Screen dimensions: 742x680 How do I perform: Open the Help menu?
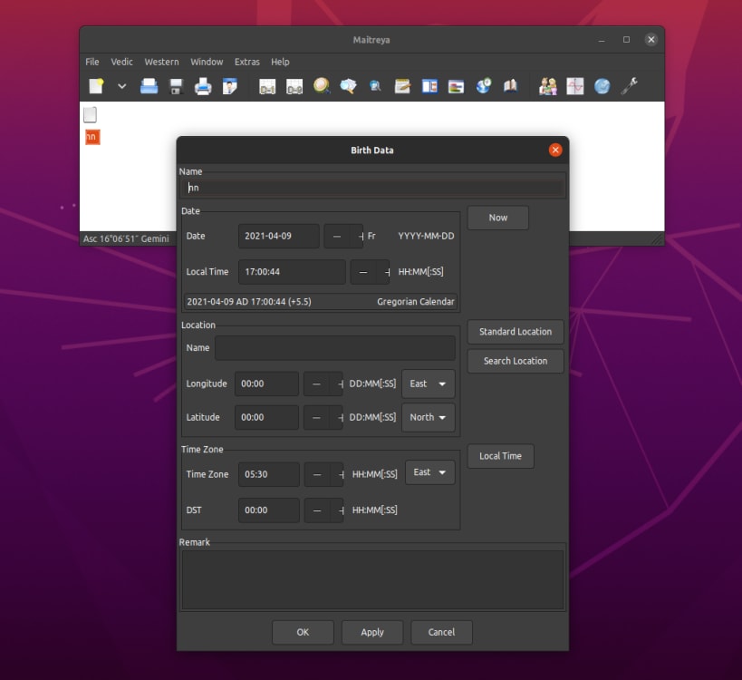click(x=280, y=62)
